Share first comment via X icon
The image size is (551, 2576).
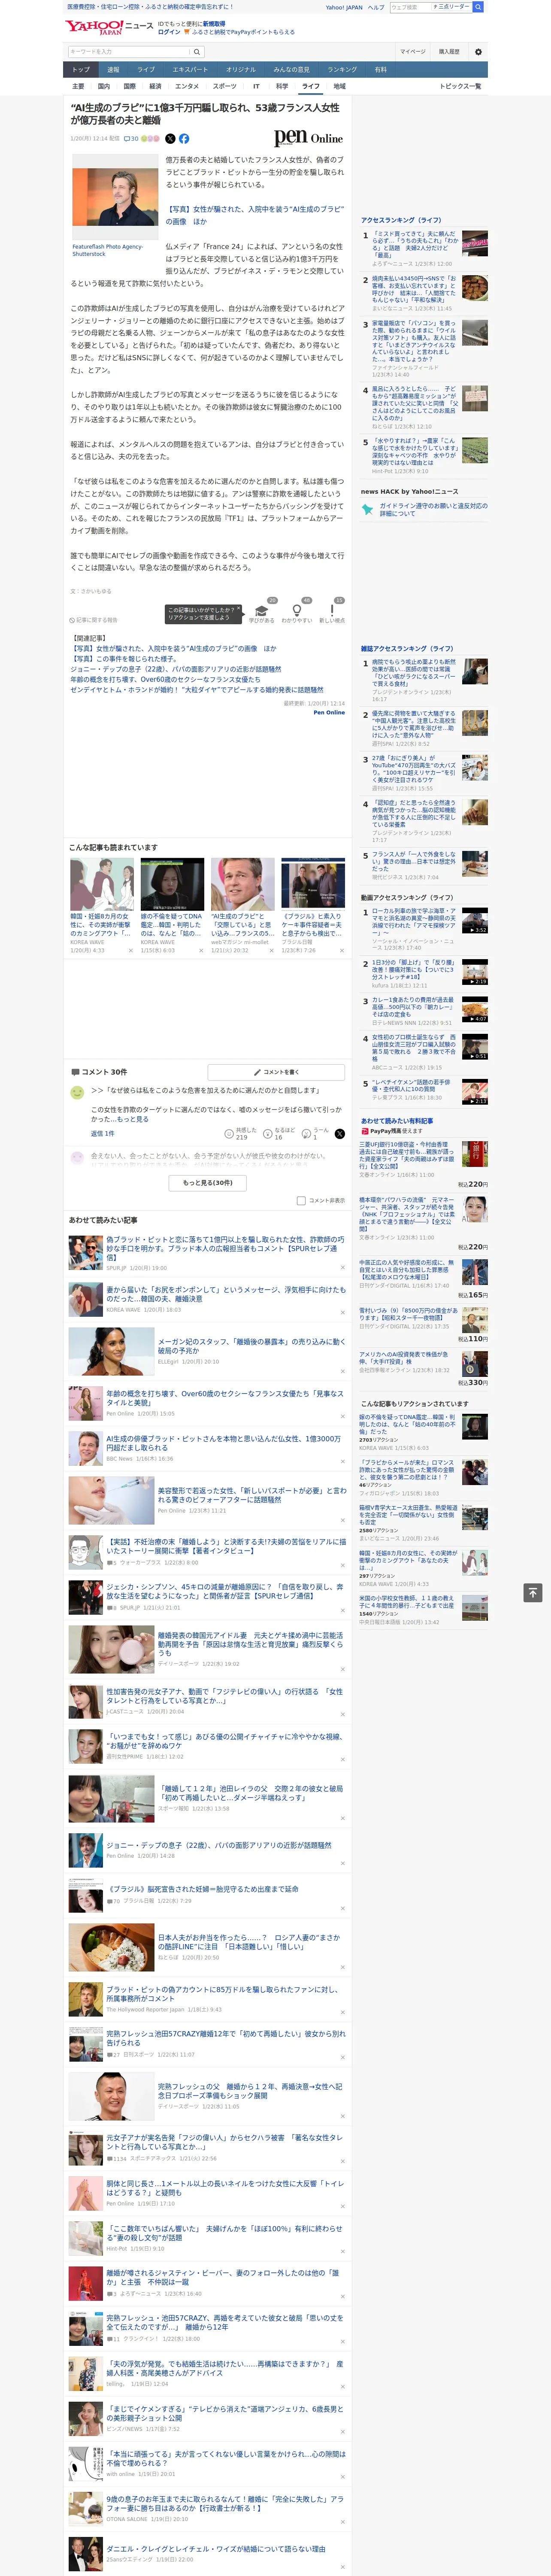(339, 1134)
